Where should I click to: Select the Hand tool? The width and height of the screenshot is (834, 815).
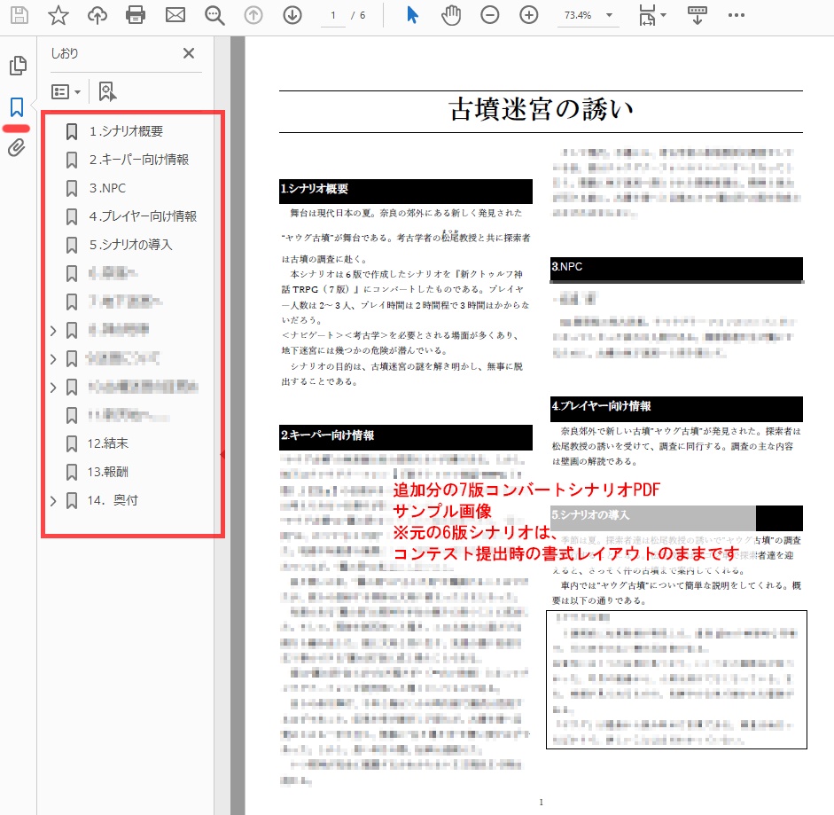[450, 15]
